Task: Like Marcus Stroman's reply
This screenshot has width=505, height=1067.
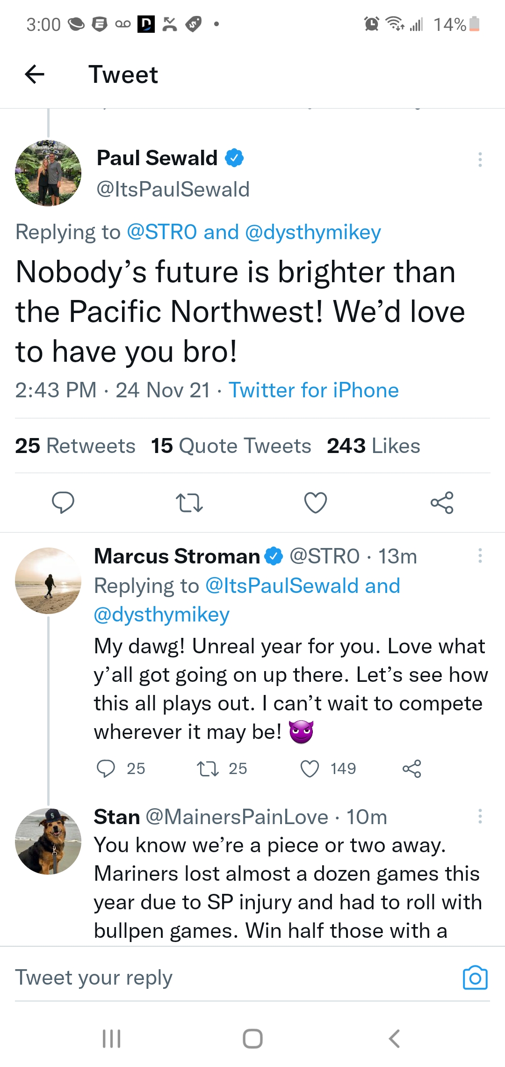Action: pos(310,768)
